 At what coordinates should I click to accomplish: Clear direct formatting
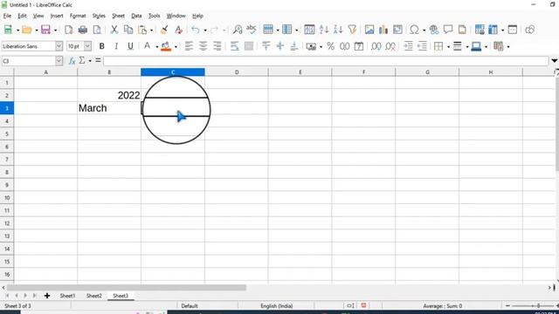pos(178,30)
